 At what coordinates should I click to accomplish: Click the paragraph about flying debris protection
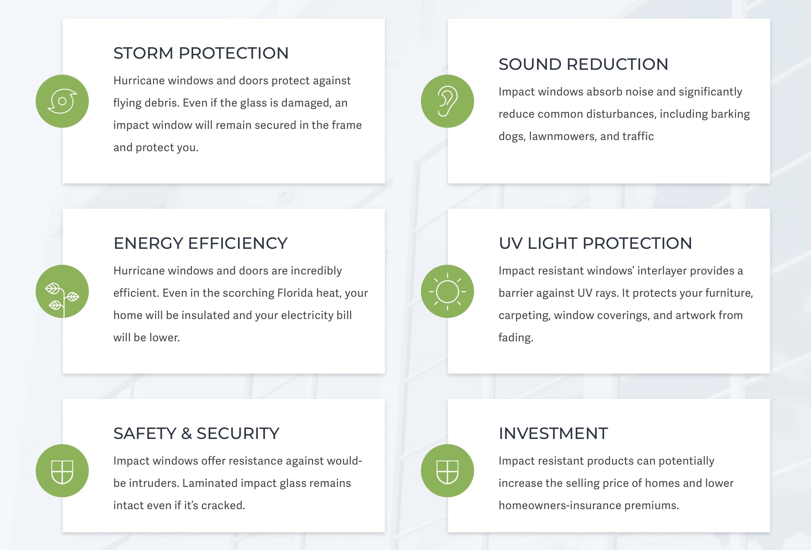[x=237, y=114]
